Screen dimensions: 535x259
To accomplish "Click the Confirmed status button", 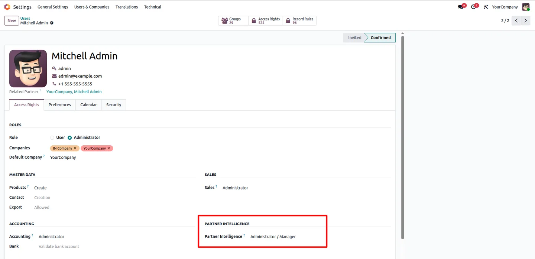I will click(x=380, y=38).
